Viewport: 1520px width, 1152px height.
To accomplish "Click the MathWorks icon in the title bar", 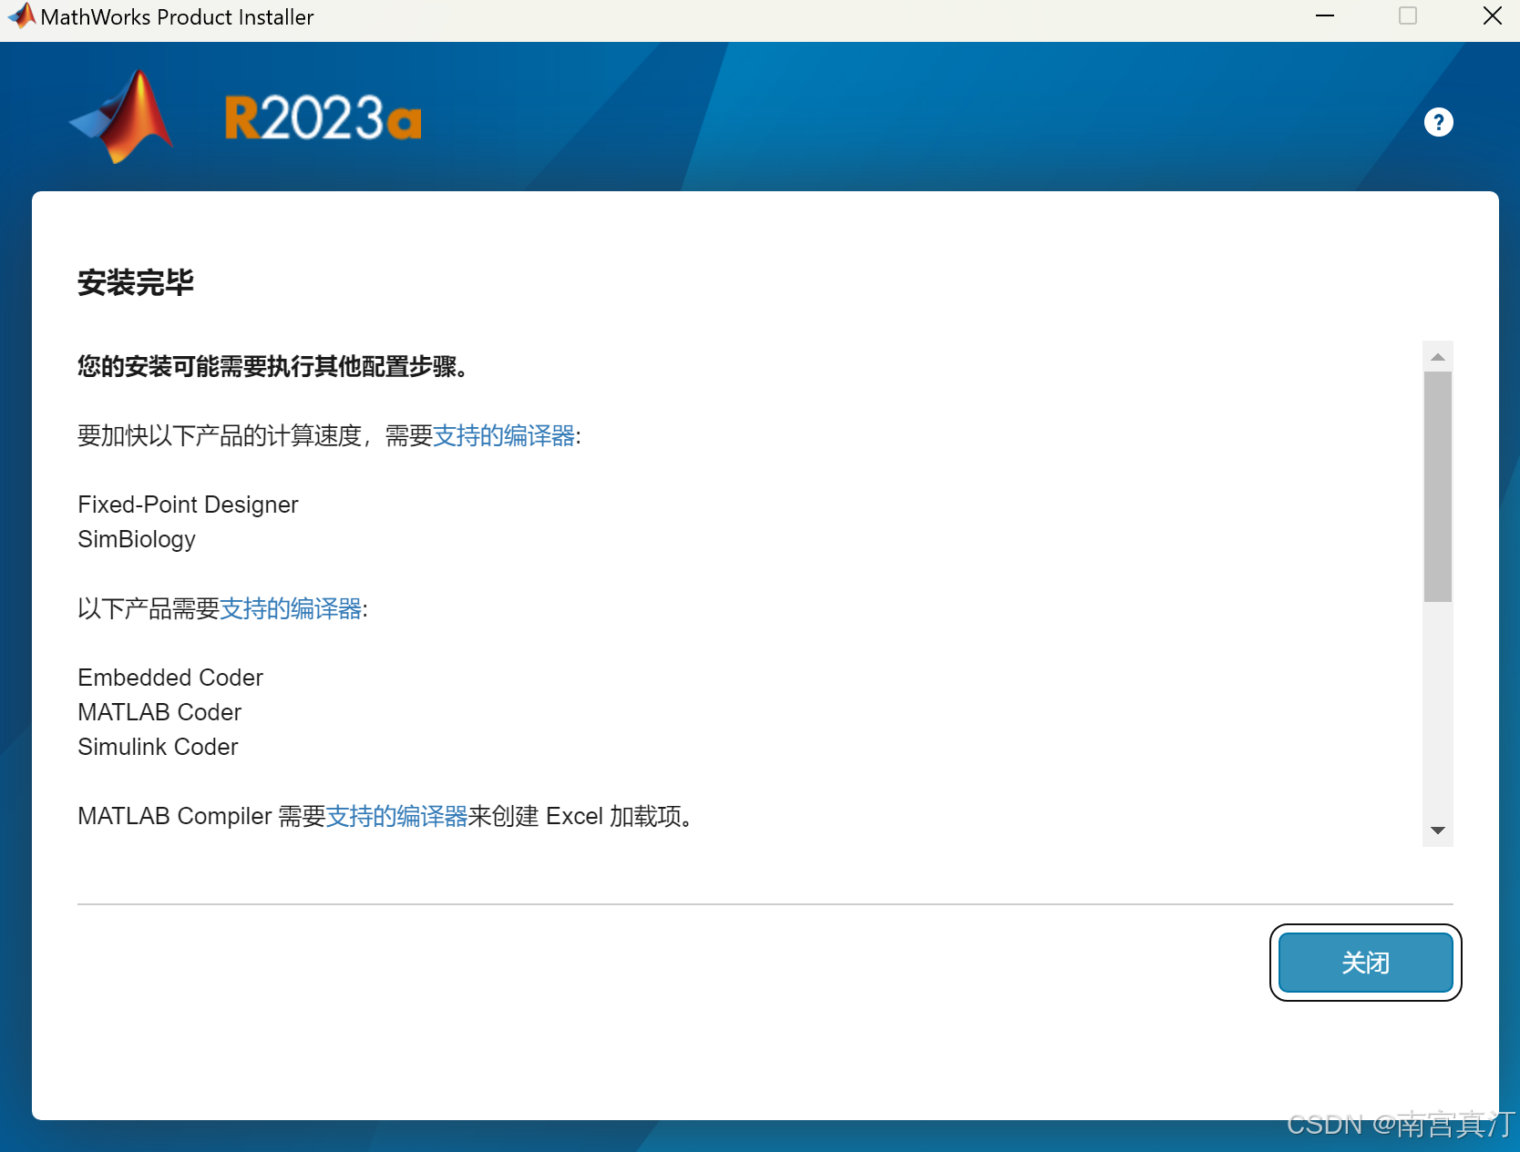I will (x=21, y=16).
